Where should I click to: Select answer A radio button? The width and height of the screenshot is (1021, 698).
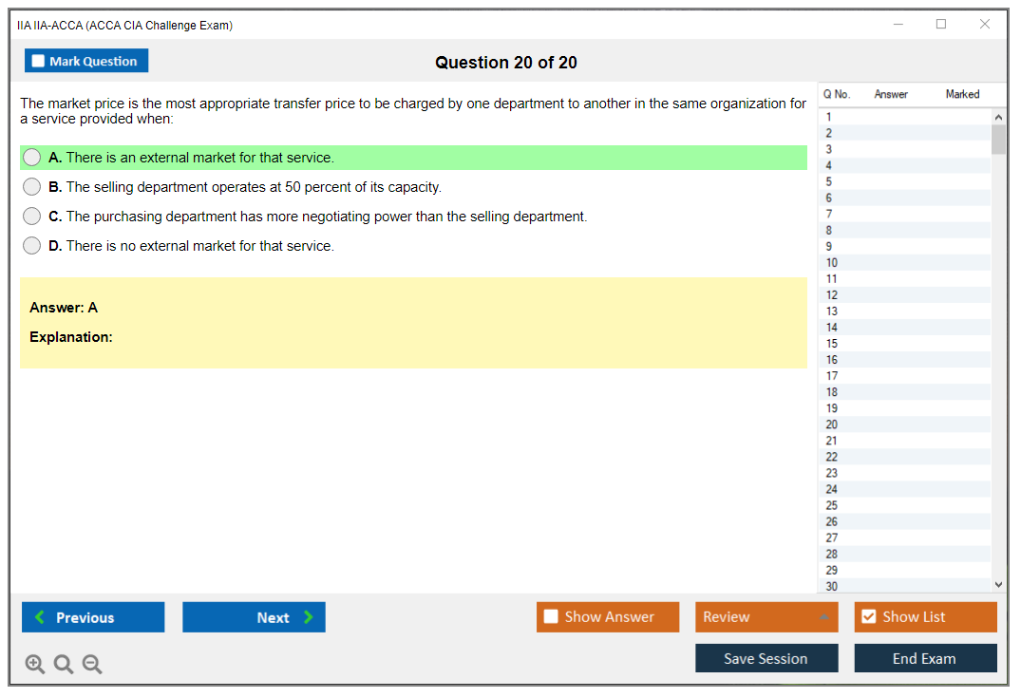pos(32,158)
